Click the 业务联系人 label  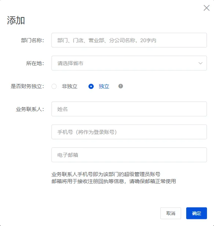click(30, 109)
